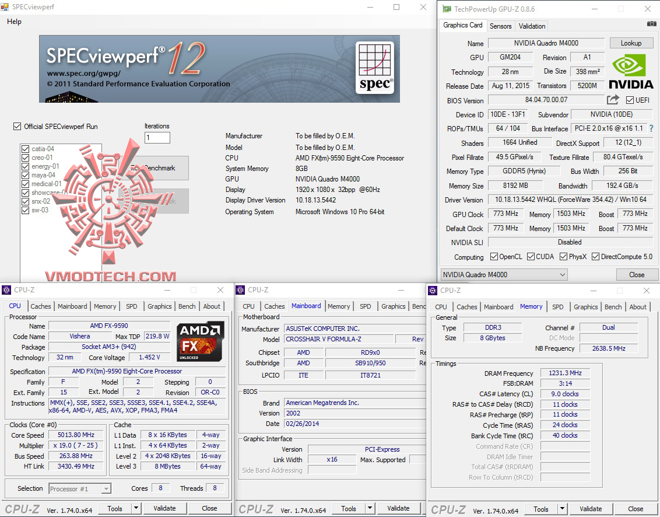Click the Max TDP value 219.8 W
This screenshot has width=660, height=517.
pos(157,336)
